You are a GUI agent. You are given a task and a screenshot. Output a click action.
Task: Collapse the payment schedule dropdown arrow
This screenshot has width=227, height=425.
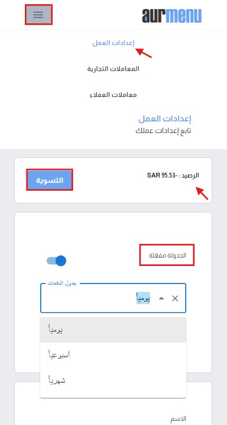tap(161, 298)
